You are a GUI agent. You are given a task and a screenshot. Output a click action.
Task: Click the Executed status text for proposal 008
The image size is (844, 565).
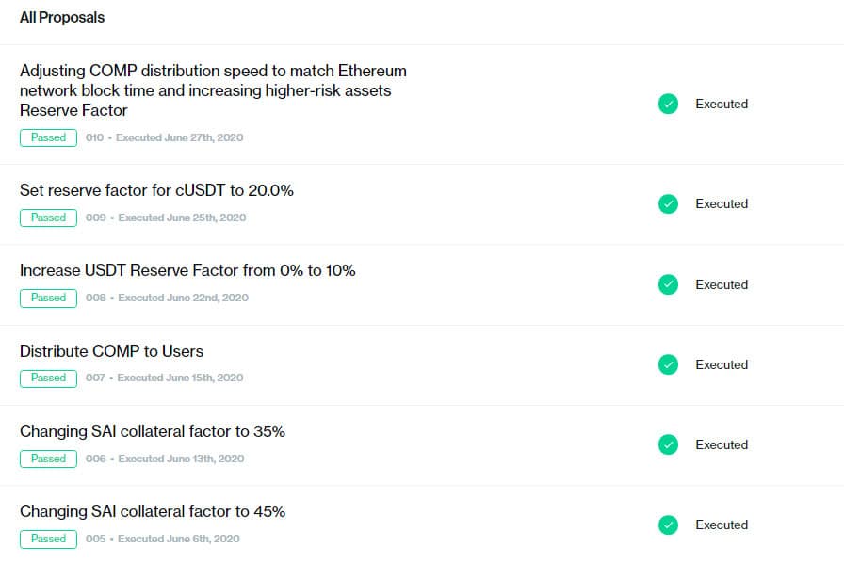722,284
